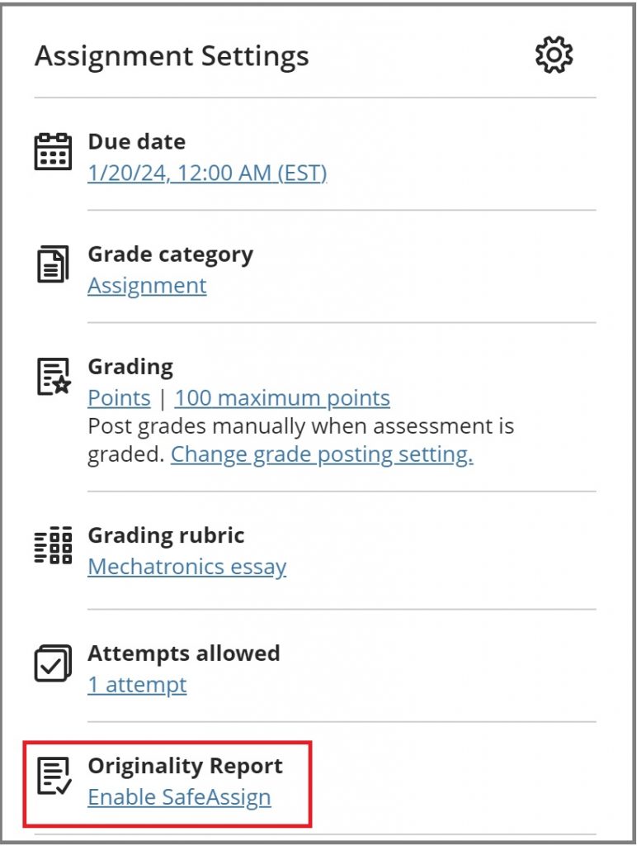Image resolution: width=637 pixels, height=846 pixels.
Task: Change the grade category from Assignment
Action: pyautogui.click(x=146, y=285)
